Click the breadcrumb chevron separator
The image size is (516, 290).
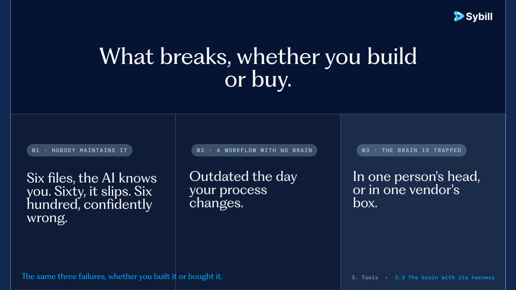386,278
